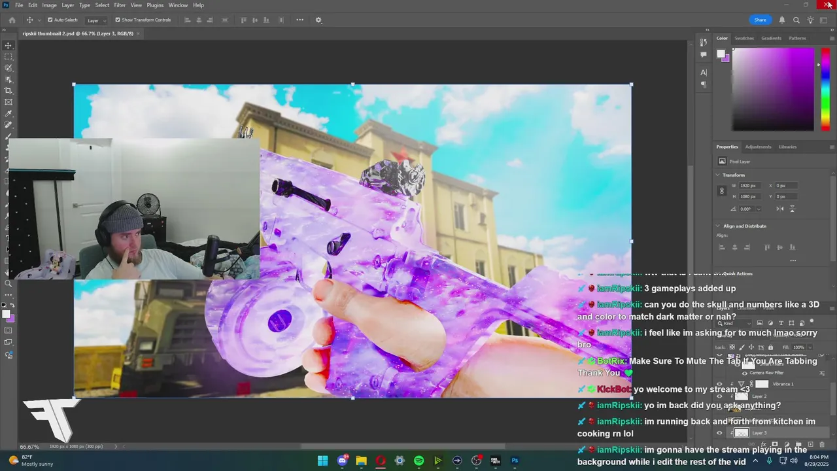Open the File menu

[x=19, y=5]
